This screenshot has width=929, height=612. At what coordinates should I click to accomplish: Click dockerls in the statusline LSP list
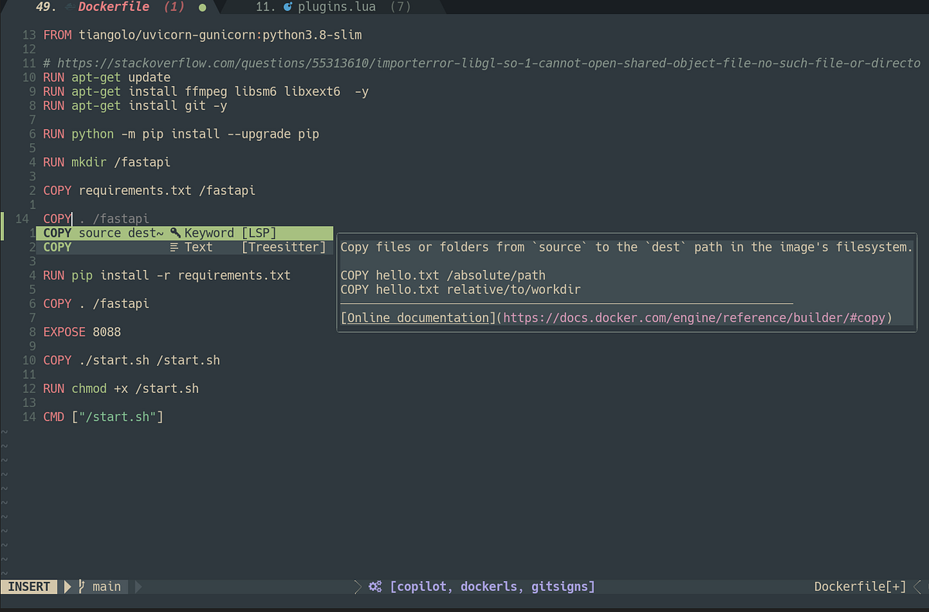[488, 586]
